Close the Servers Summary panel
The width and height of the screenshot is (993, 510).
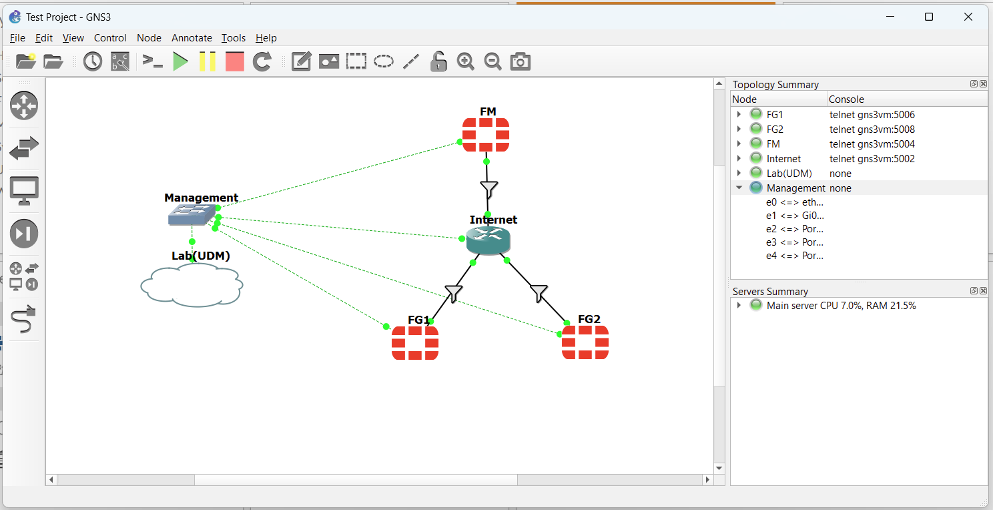[983, 291]
